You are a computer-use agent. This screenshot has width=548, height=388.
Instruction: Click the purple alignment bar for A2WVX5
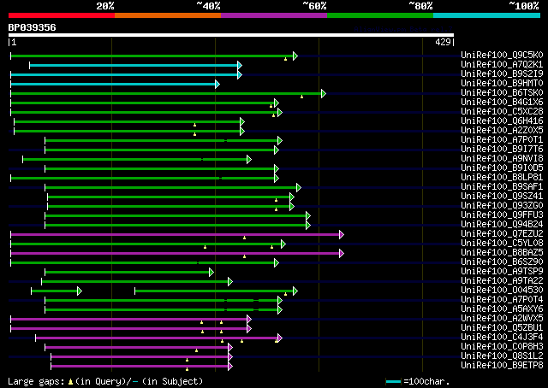(x=129, y=320)
